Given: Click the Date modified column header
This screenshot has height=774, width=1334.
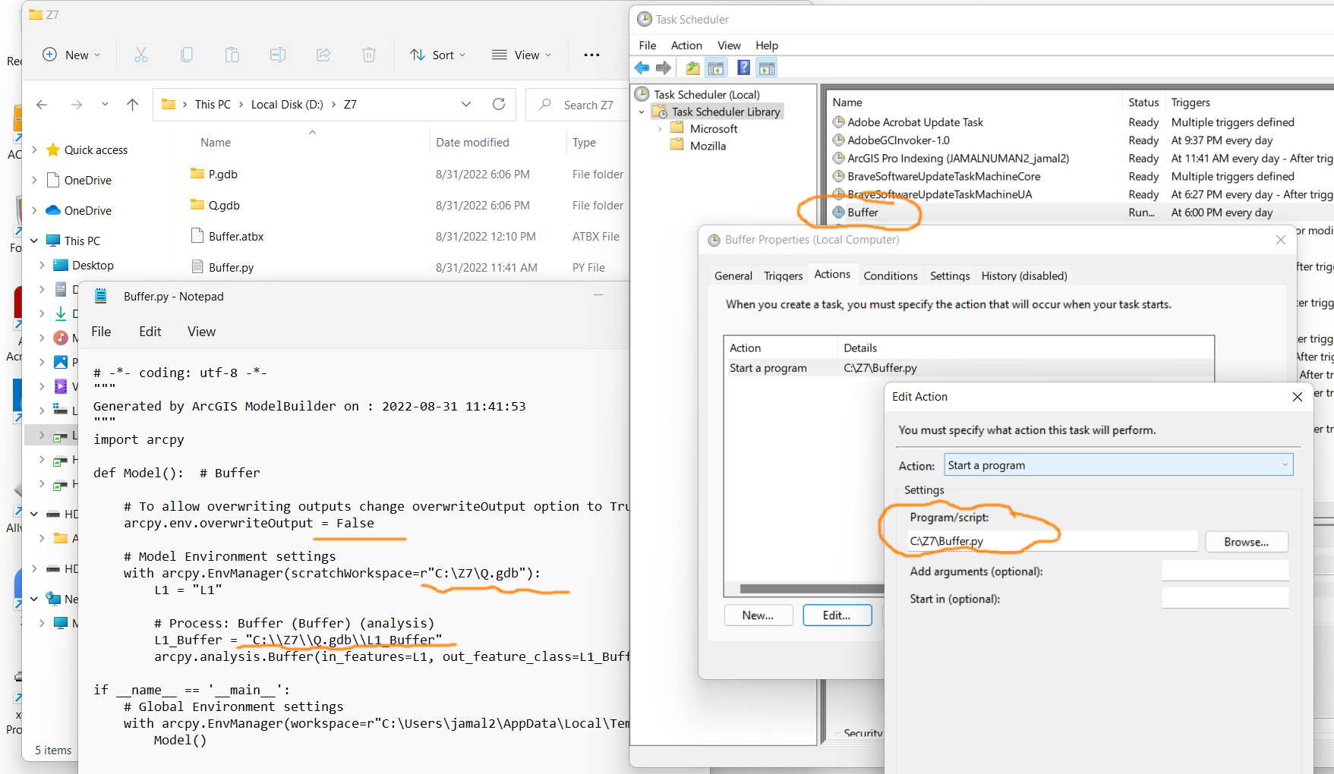Looking at the screenshot, I should click(x=472, y=142).
